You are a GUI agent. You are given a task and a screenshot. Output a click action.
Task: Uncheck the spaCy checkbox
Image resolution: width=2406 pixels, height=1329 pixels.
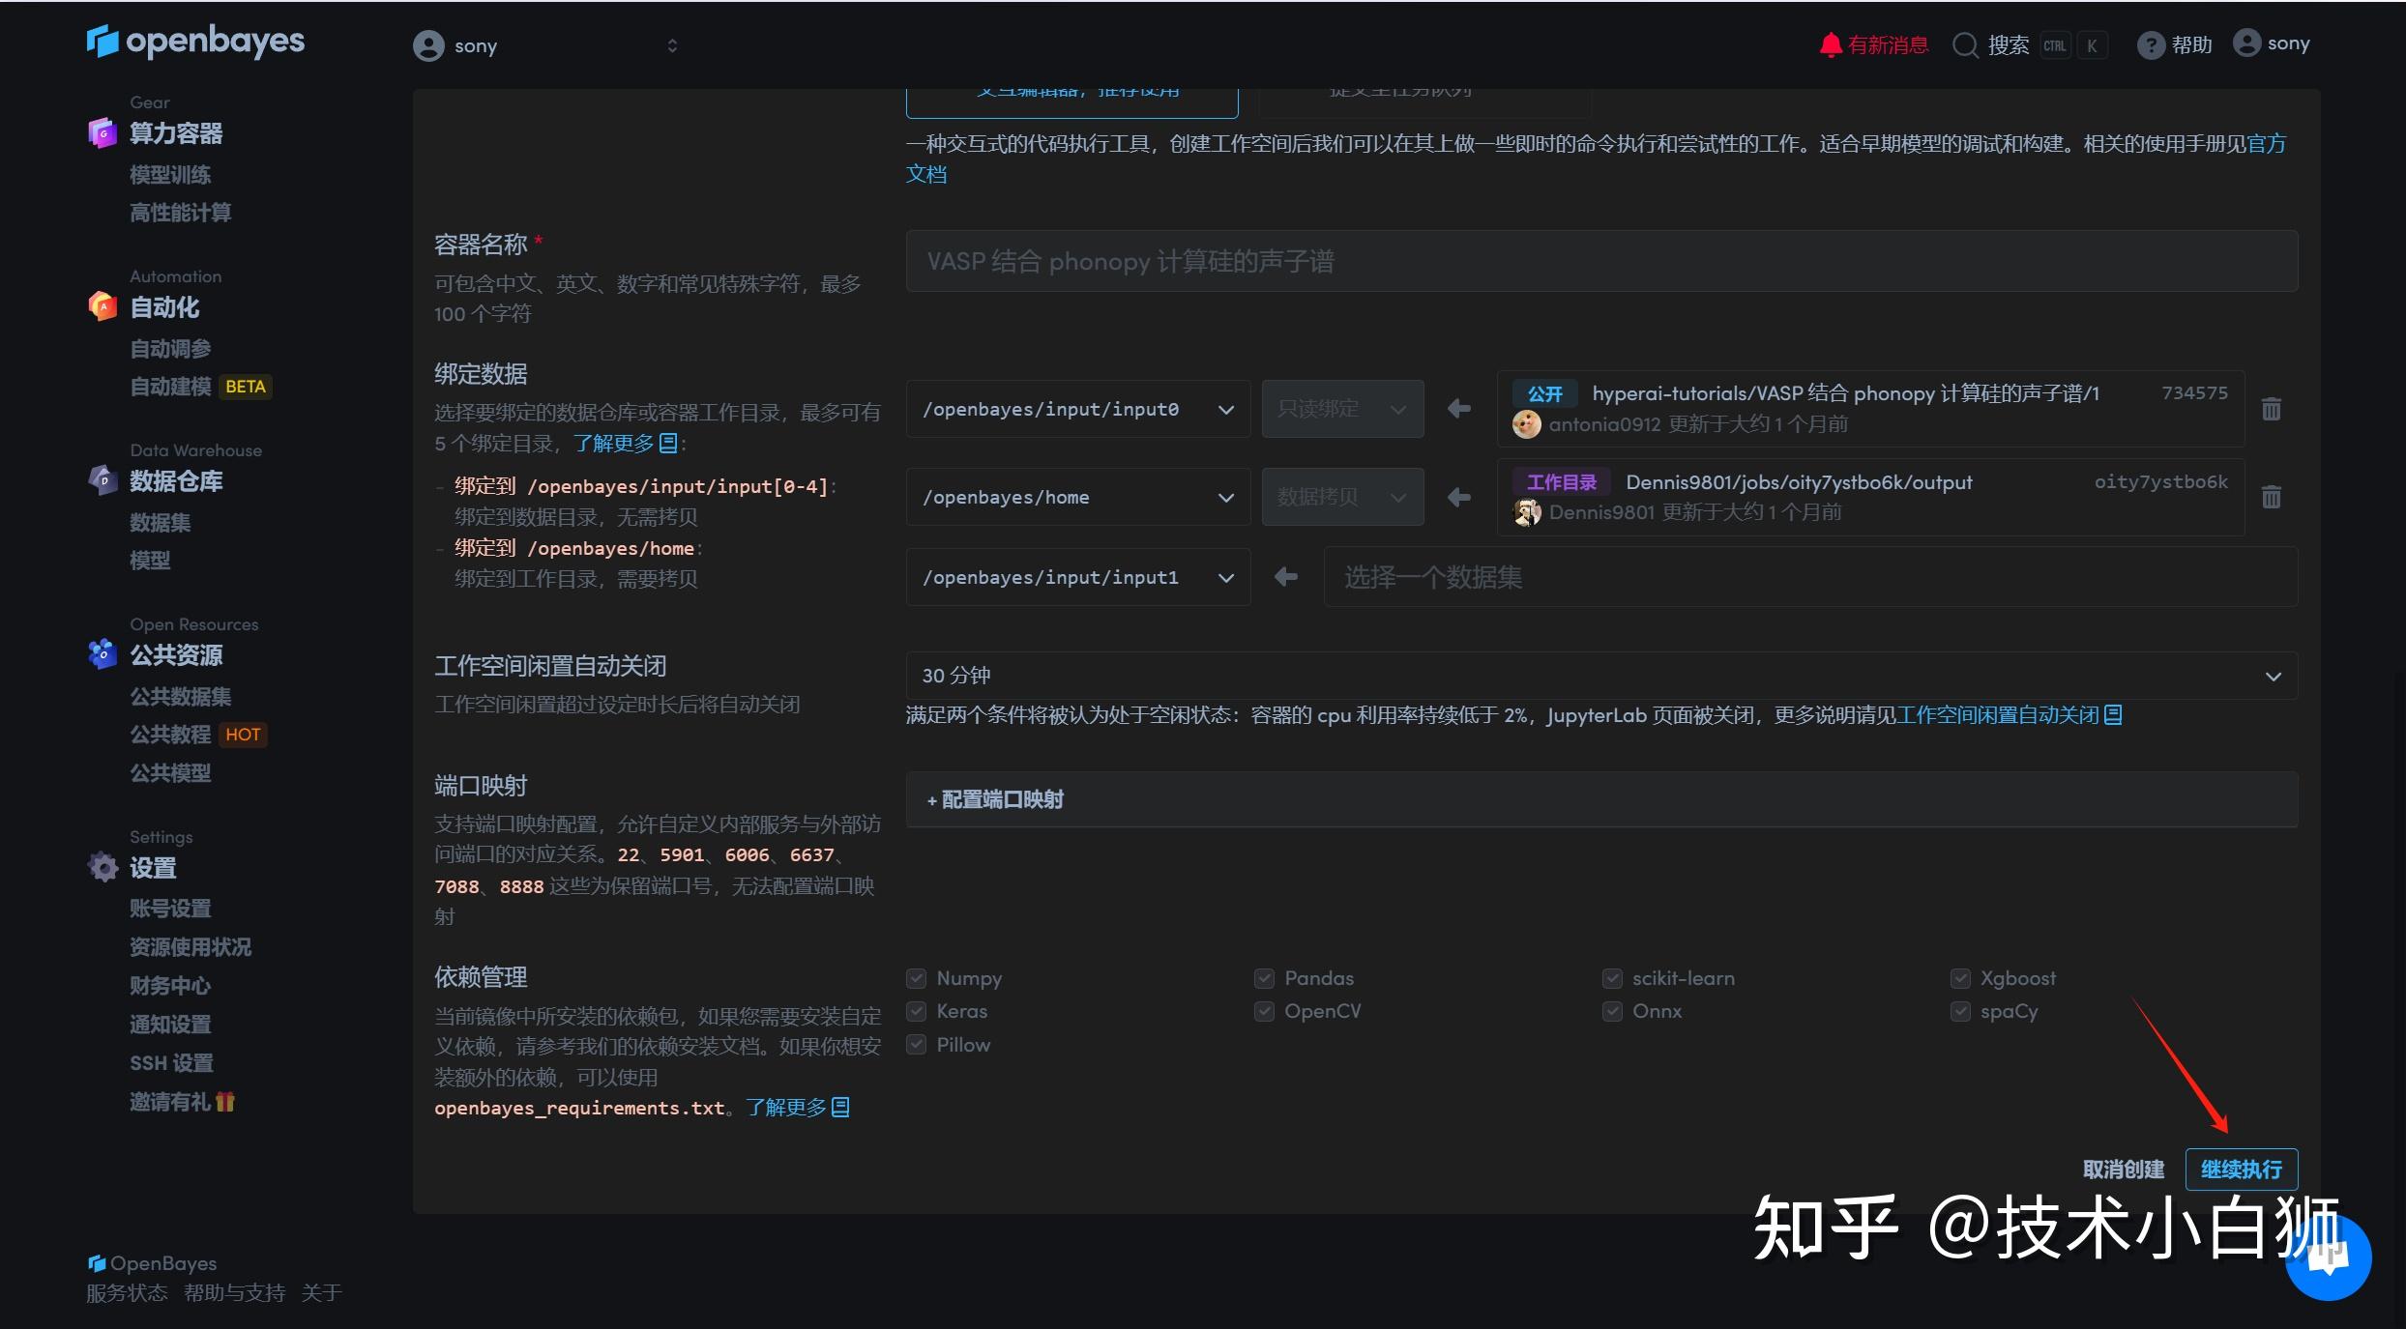pos(1960,1011)
